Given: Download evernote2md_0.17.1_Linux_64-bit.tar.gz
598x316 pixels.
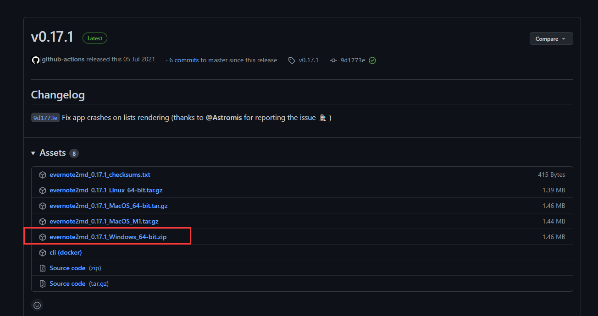Looking at the screenshot, I should coord(106,190).
